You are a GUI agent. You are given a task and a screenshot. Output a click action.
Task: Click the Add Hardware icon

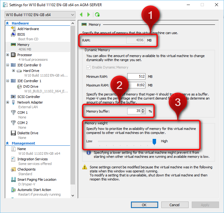13,29
